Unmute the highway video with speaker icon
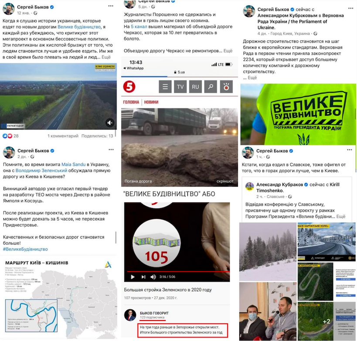357x341 pixels. (110, 123)
